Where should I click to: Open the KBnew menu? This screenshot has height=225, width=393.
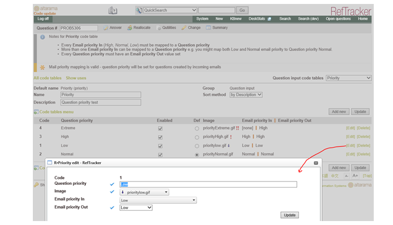click(236, 19)
